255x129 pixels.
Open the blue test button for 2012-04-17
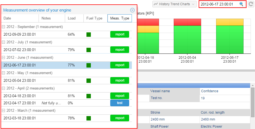tap(120, 103)
